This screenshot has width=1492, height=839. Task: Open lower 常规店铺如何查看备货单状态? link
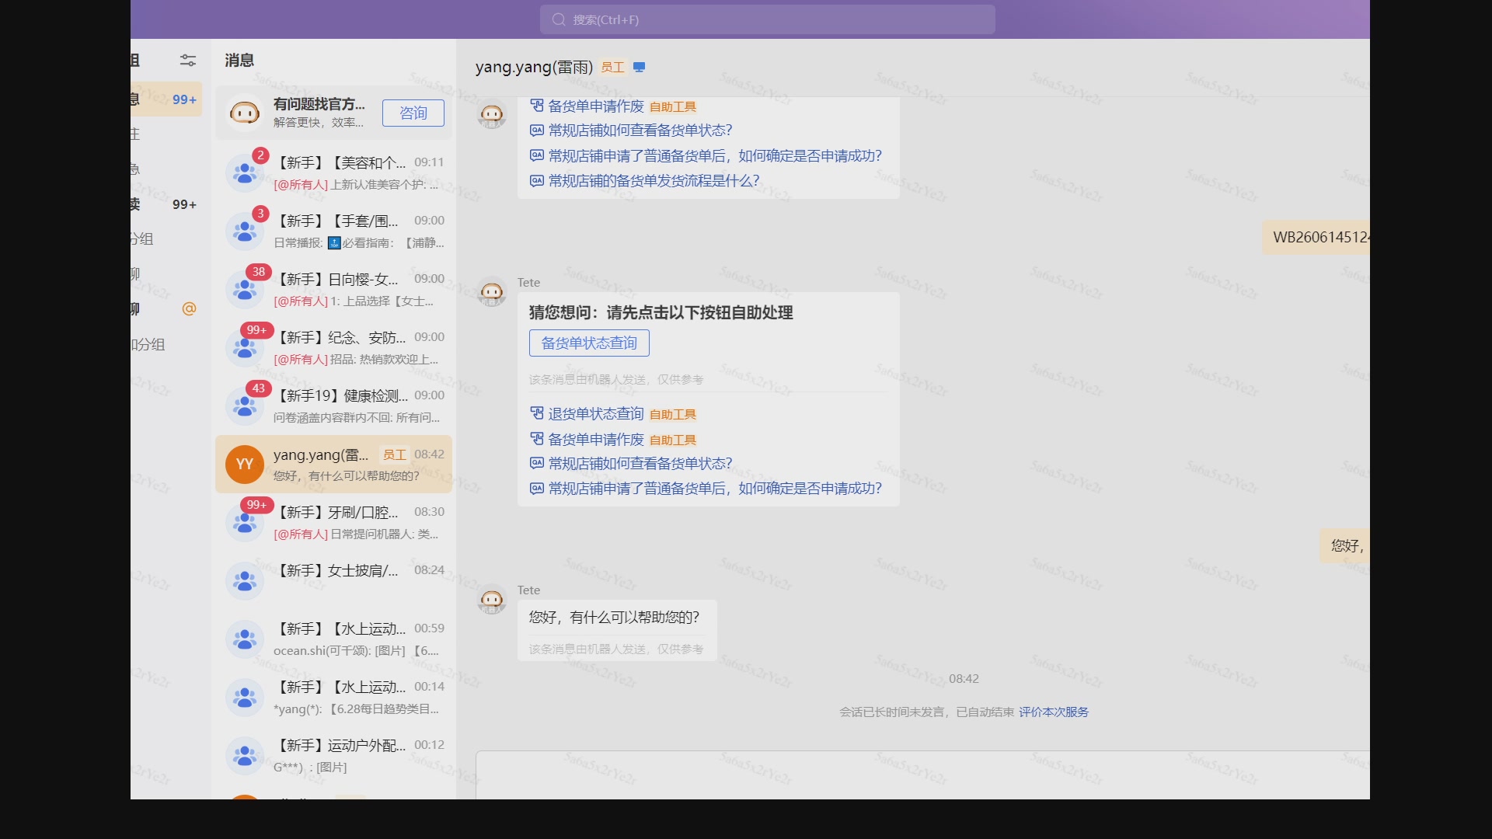click(640, 464)
